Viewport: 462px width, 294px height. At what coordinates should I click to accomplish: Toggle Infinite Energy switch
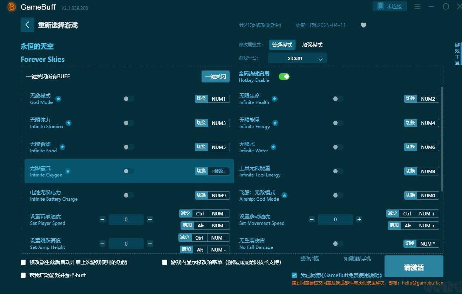click(x=338, y=123)
